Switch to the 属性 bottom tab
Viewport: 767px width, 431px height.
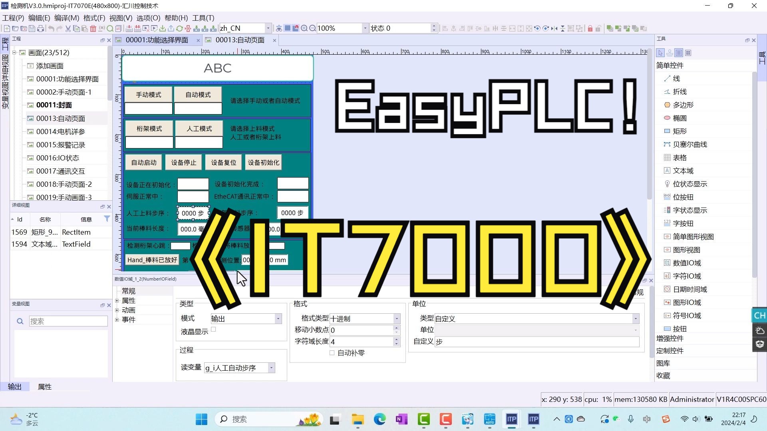click(x=45, y=387)
